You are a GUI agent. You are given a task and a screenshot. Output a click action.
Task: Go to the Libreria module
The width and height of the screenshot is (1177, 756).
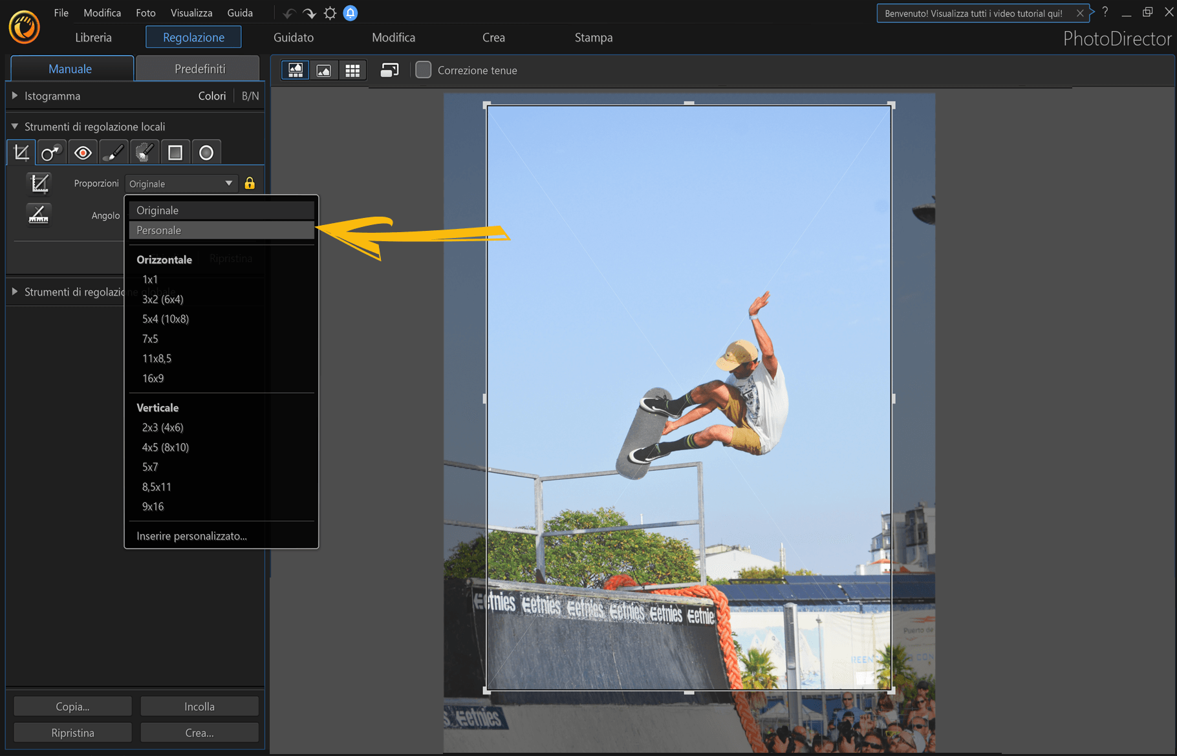(x=93, y=38)
